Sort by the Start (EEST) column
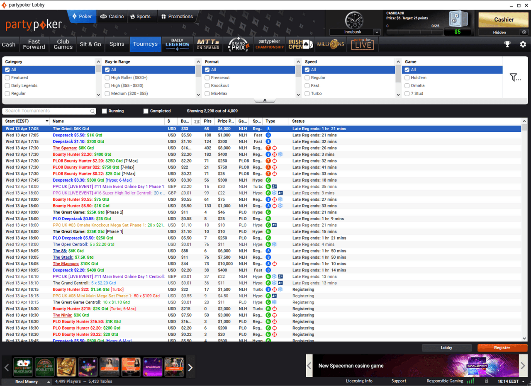Screen dimensions: 531x386 point(27,121)
